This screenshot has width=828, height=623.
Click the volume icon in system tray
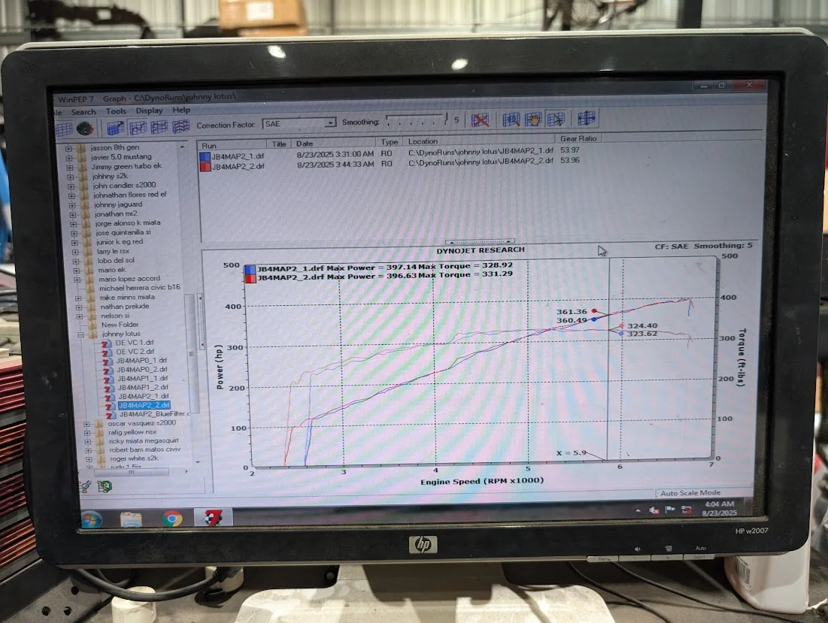click(x=670, y=510)
